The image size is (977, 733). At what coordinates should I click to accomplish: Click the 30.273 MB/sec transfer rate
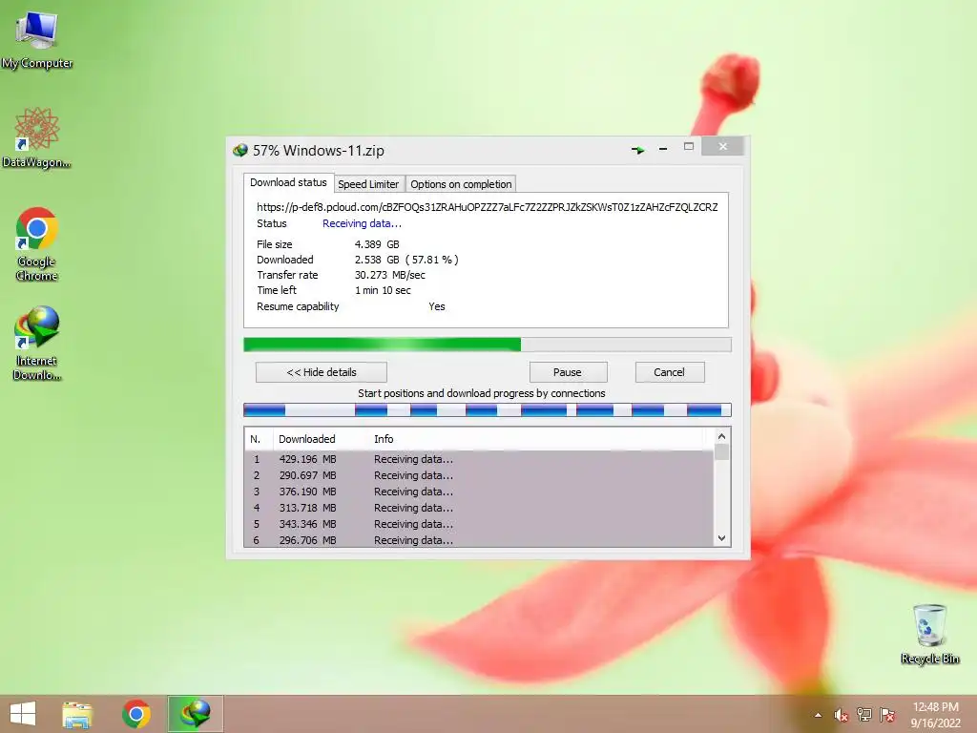[390, 275]
